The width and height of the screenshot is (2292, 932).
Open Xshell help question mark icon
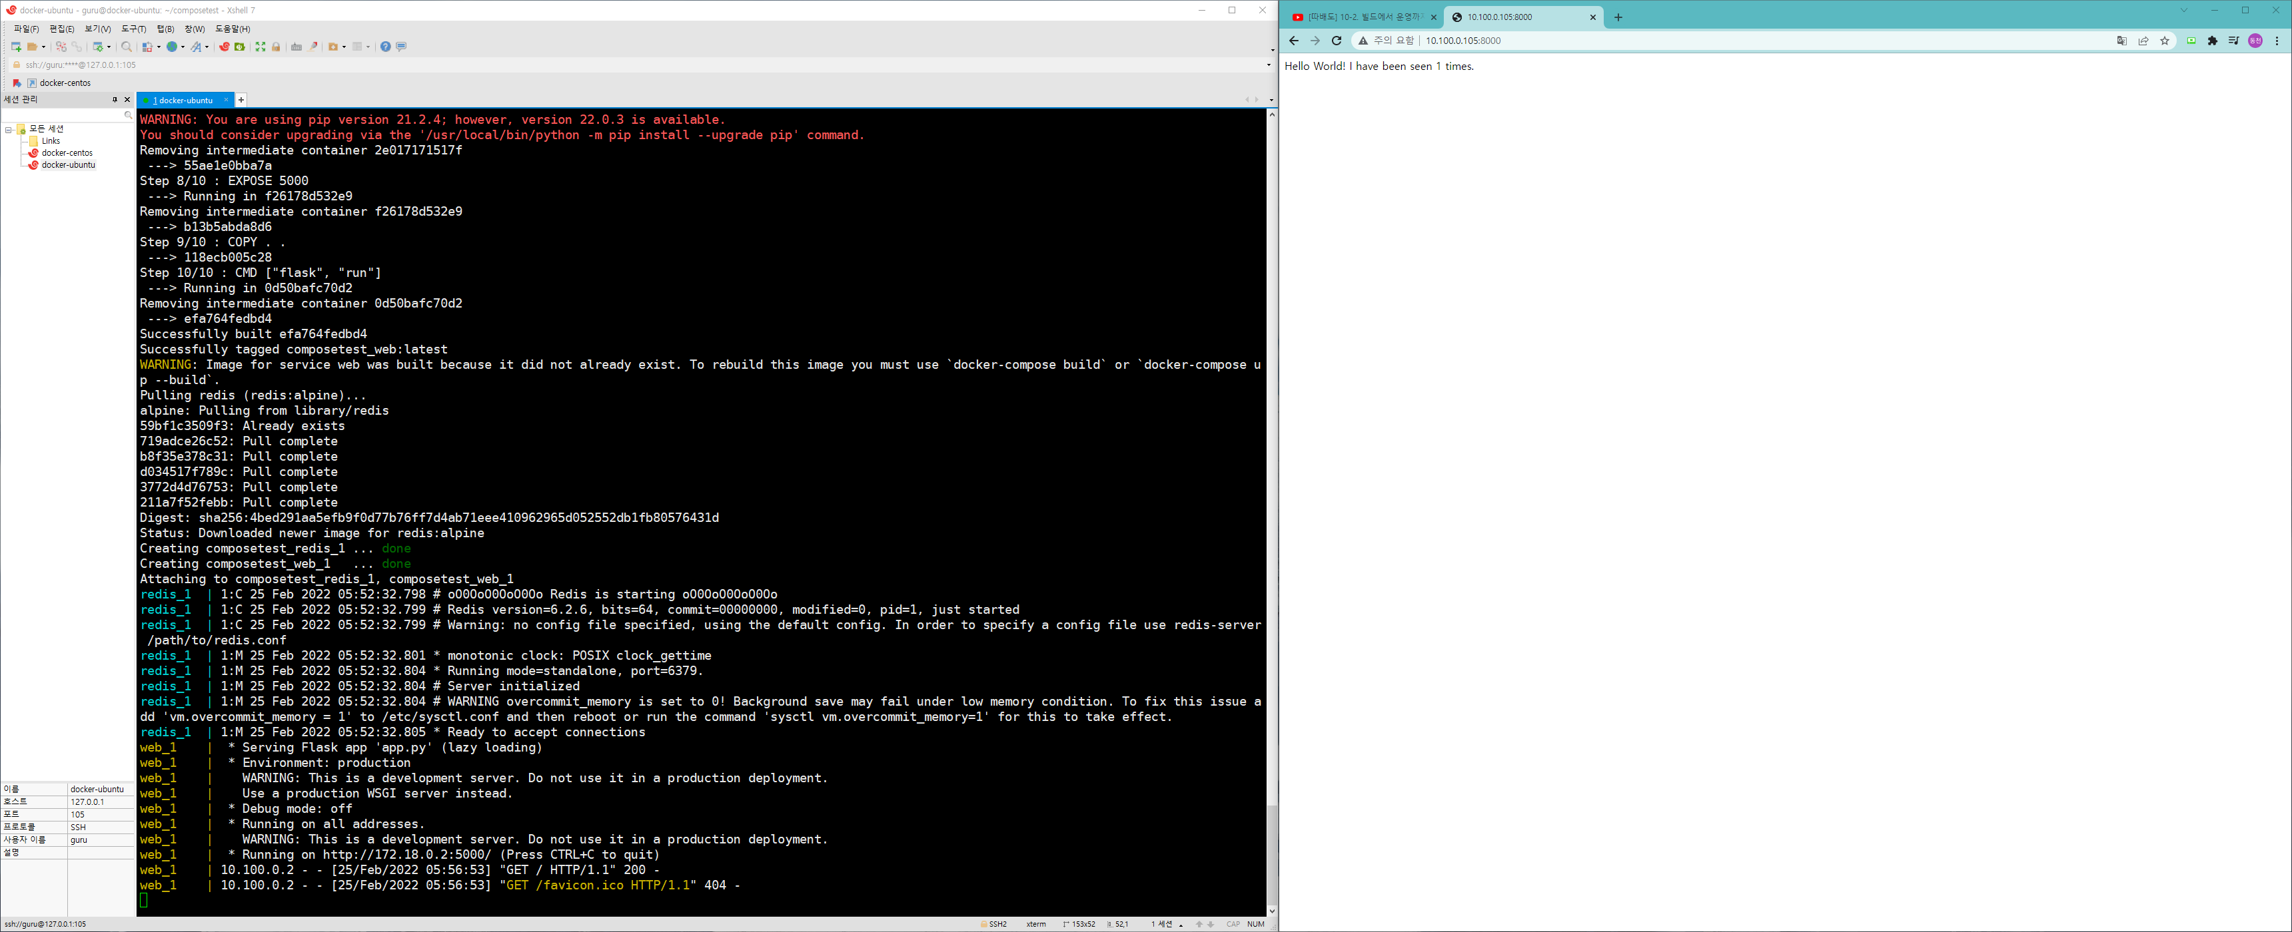(x=385, y=46)
